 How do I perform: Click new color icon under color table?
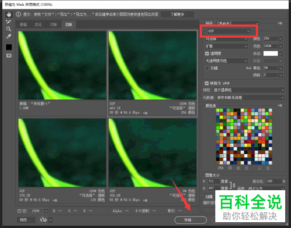pos(260,168)
